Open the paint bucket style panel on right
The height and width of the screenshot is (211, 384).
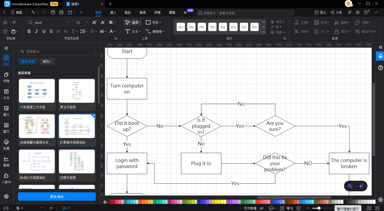coord(380,56)
